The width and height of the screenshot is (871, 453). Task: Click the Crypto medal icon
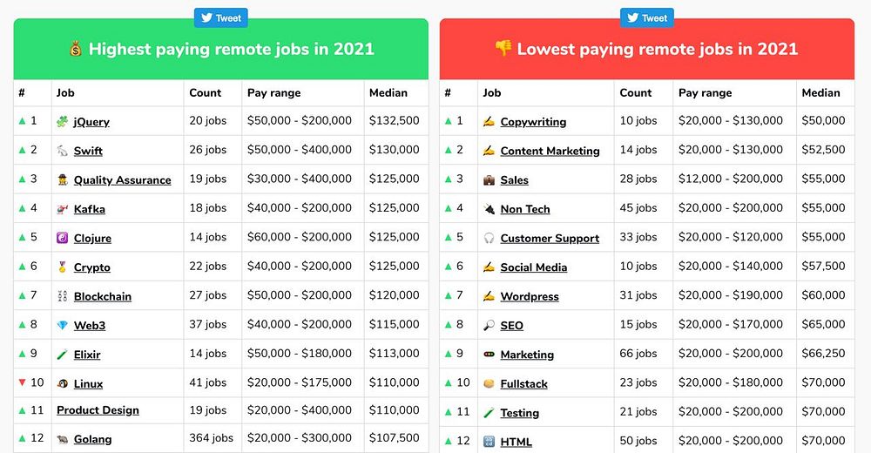click(63, 267)
